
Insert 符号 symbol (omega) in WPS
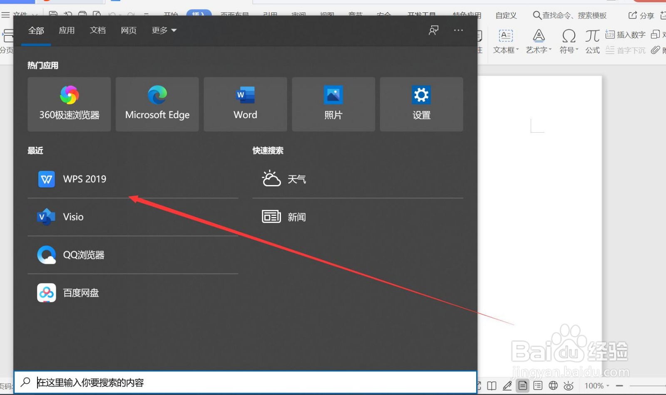point(569,42)
